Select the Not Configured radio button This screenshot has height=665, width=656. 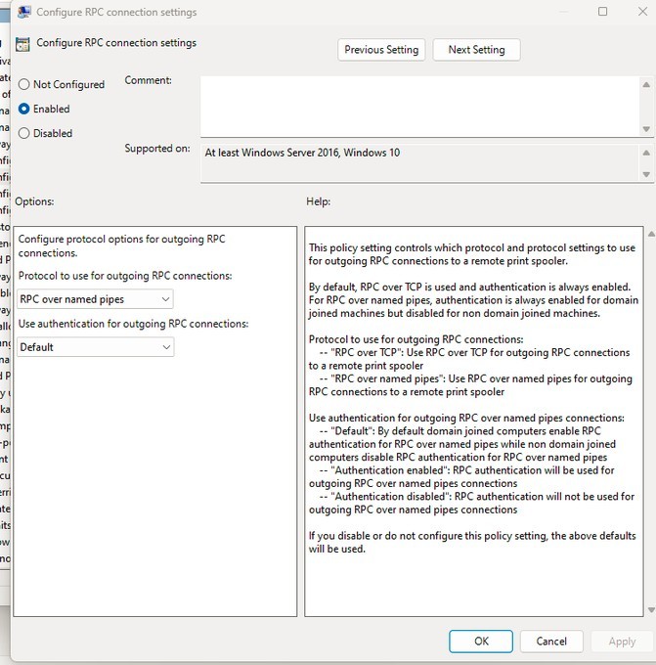24,85
